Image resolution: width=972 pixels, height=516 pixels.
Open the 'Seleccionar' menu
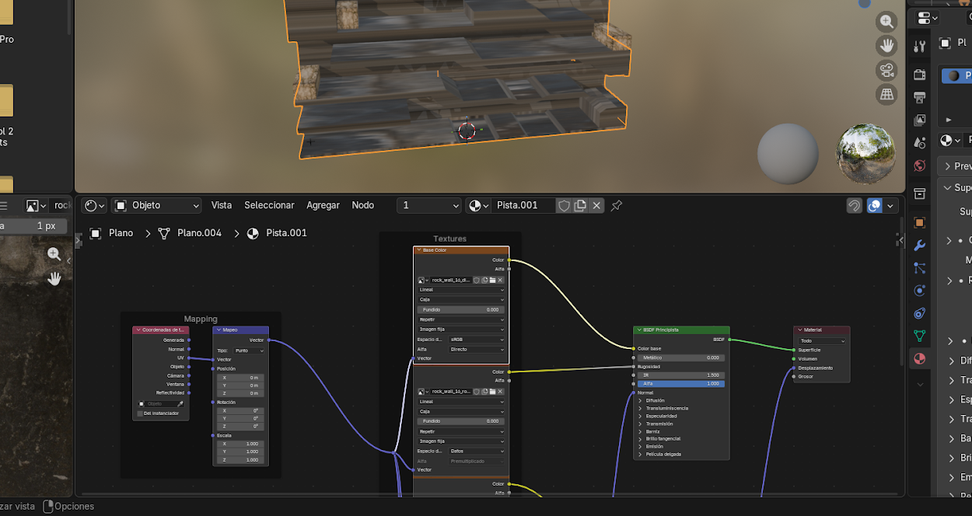pyautogui.click(x=269, y=206)
